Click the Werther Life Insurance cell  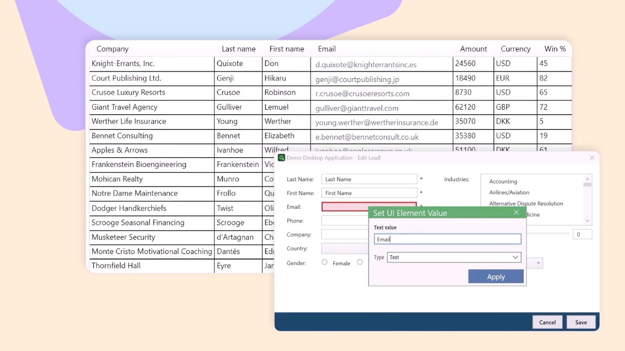pos(152,121)
